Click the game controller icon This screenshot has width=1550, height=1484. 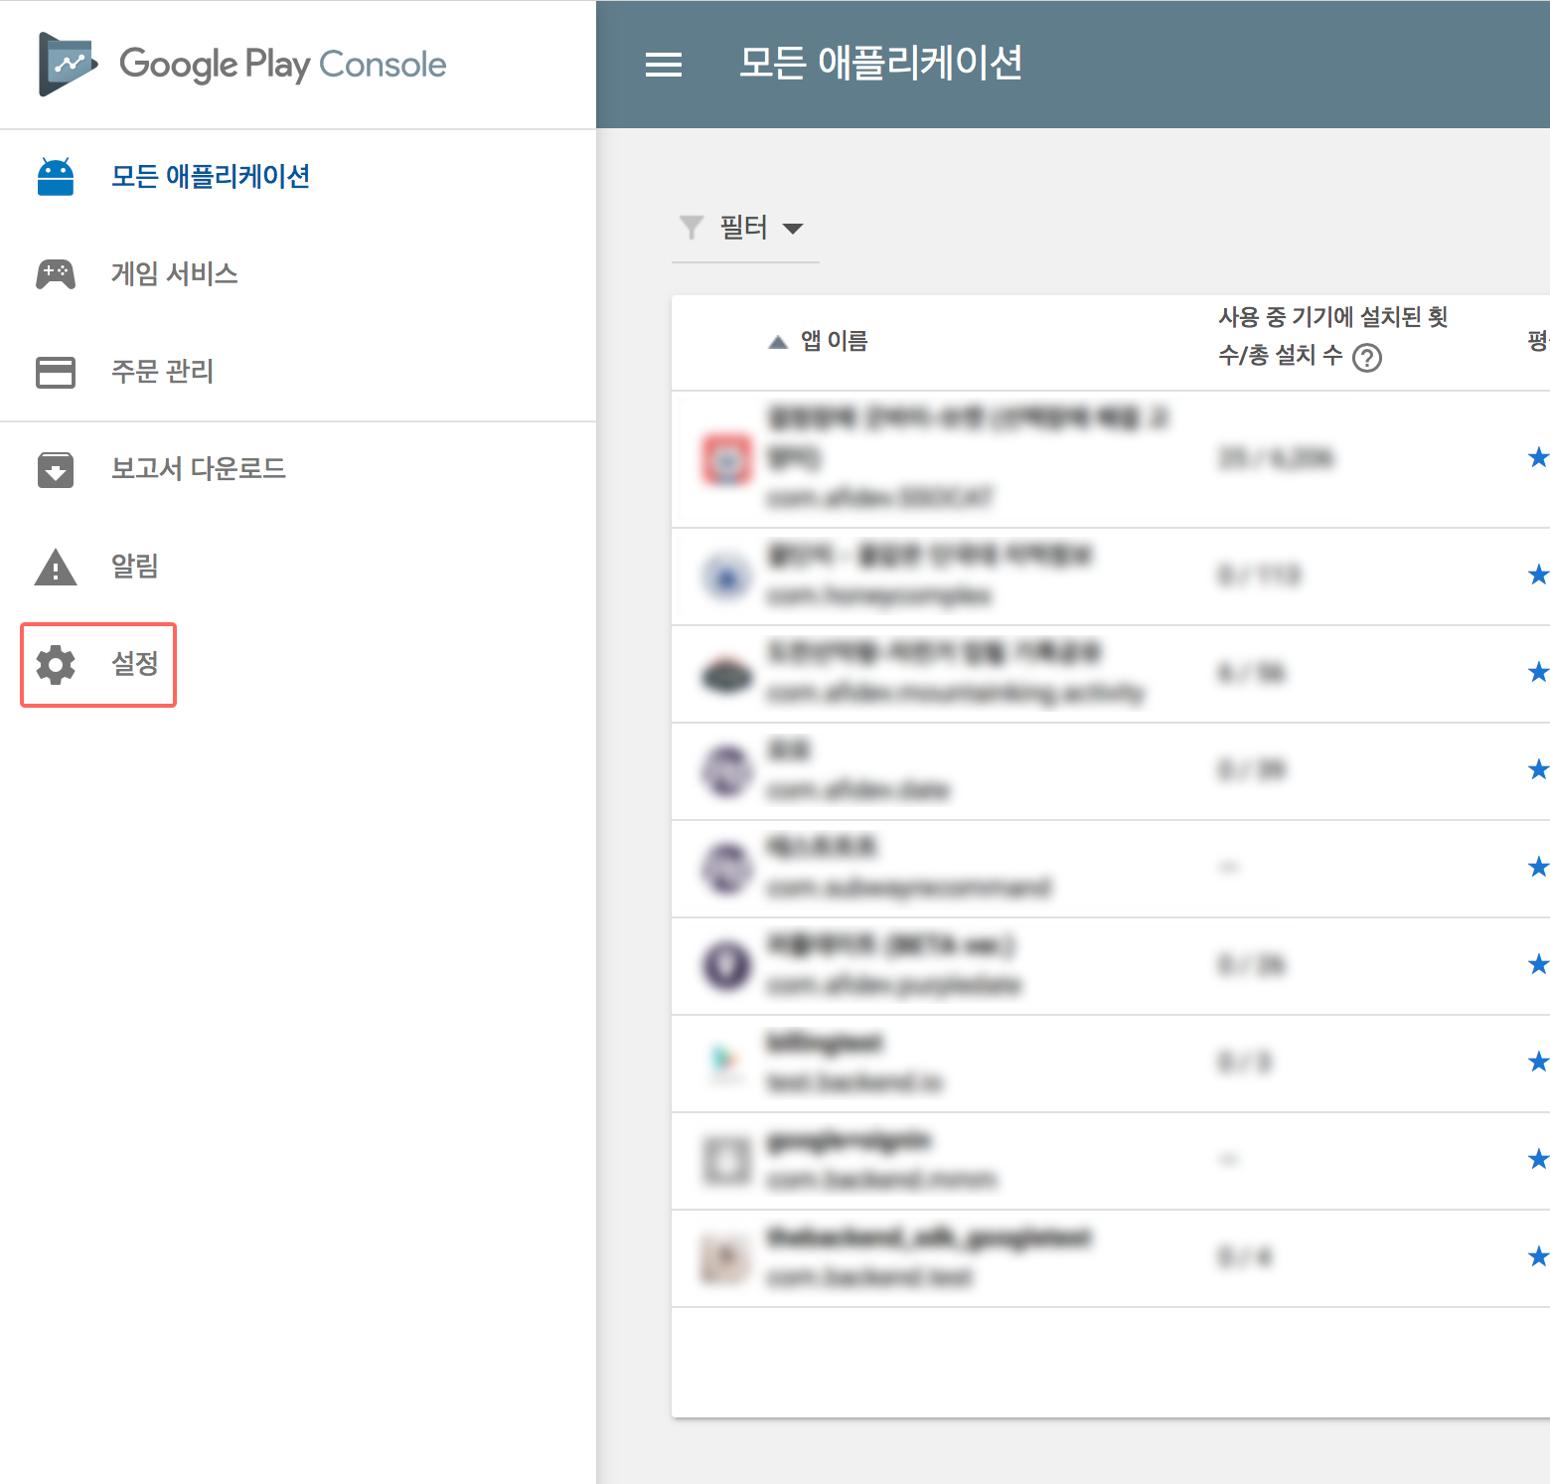click(x=56, y=274)
